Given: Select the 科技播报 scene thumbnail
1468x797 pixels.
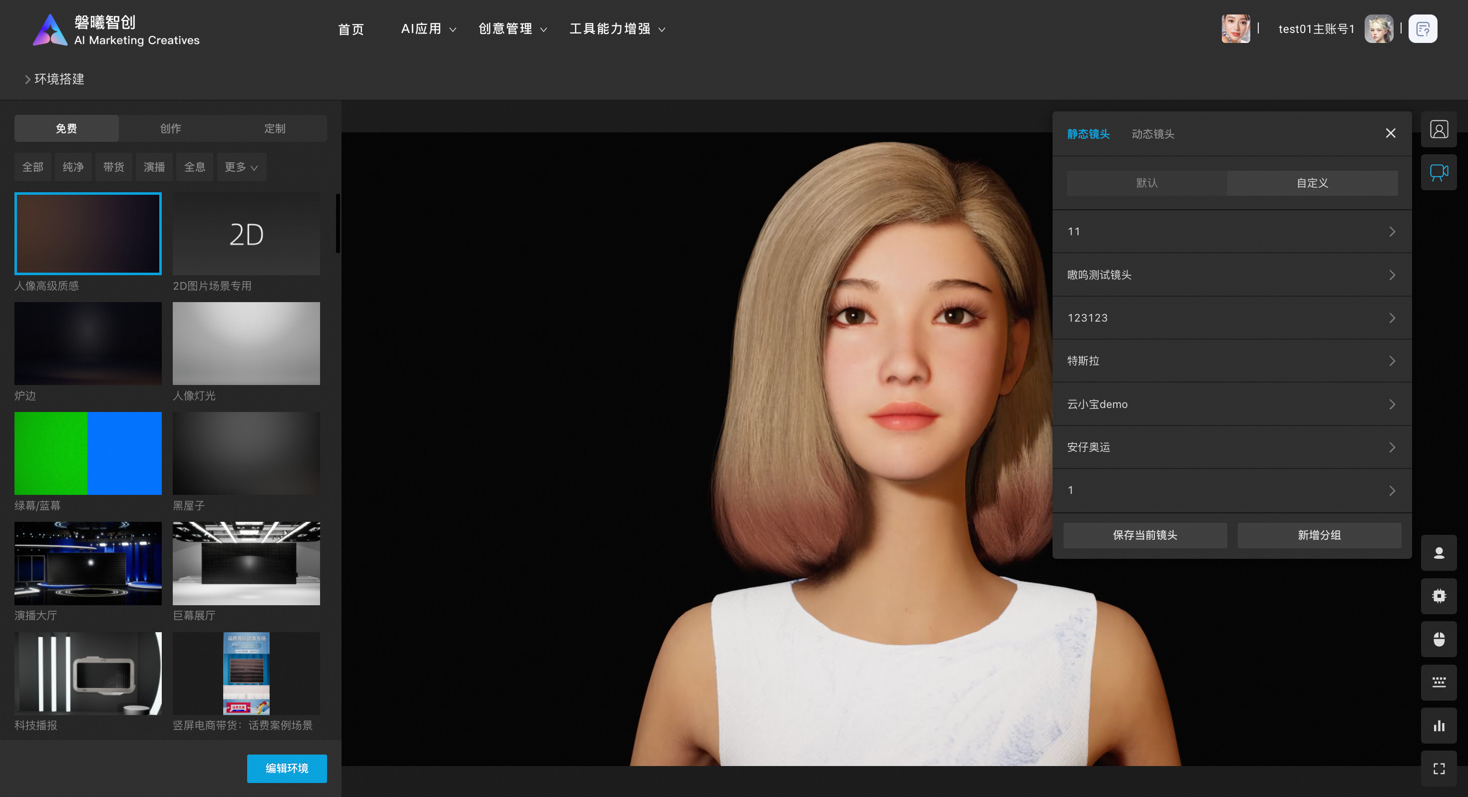Looking at the screenshot, I should click(x=88, y=673).
